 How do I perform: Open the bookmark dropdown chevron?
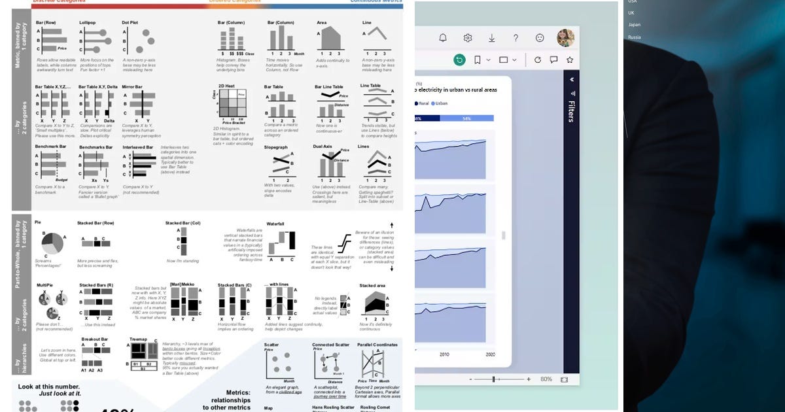click(489, 60)
